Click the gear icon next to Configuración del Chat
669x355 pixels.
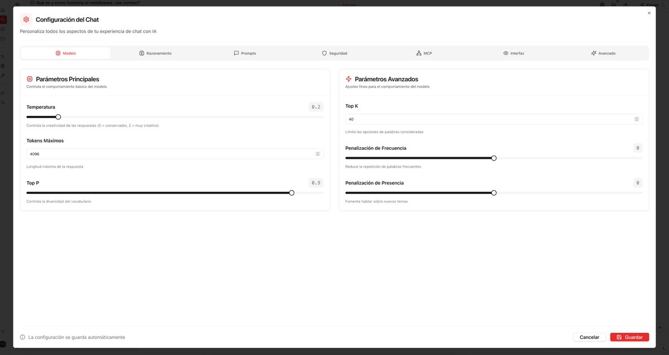click(26, 20)
